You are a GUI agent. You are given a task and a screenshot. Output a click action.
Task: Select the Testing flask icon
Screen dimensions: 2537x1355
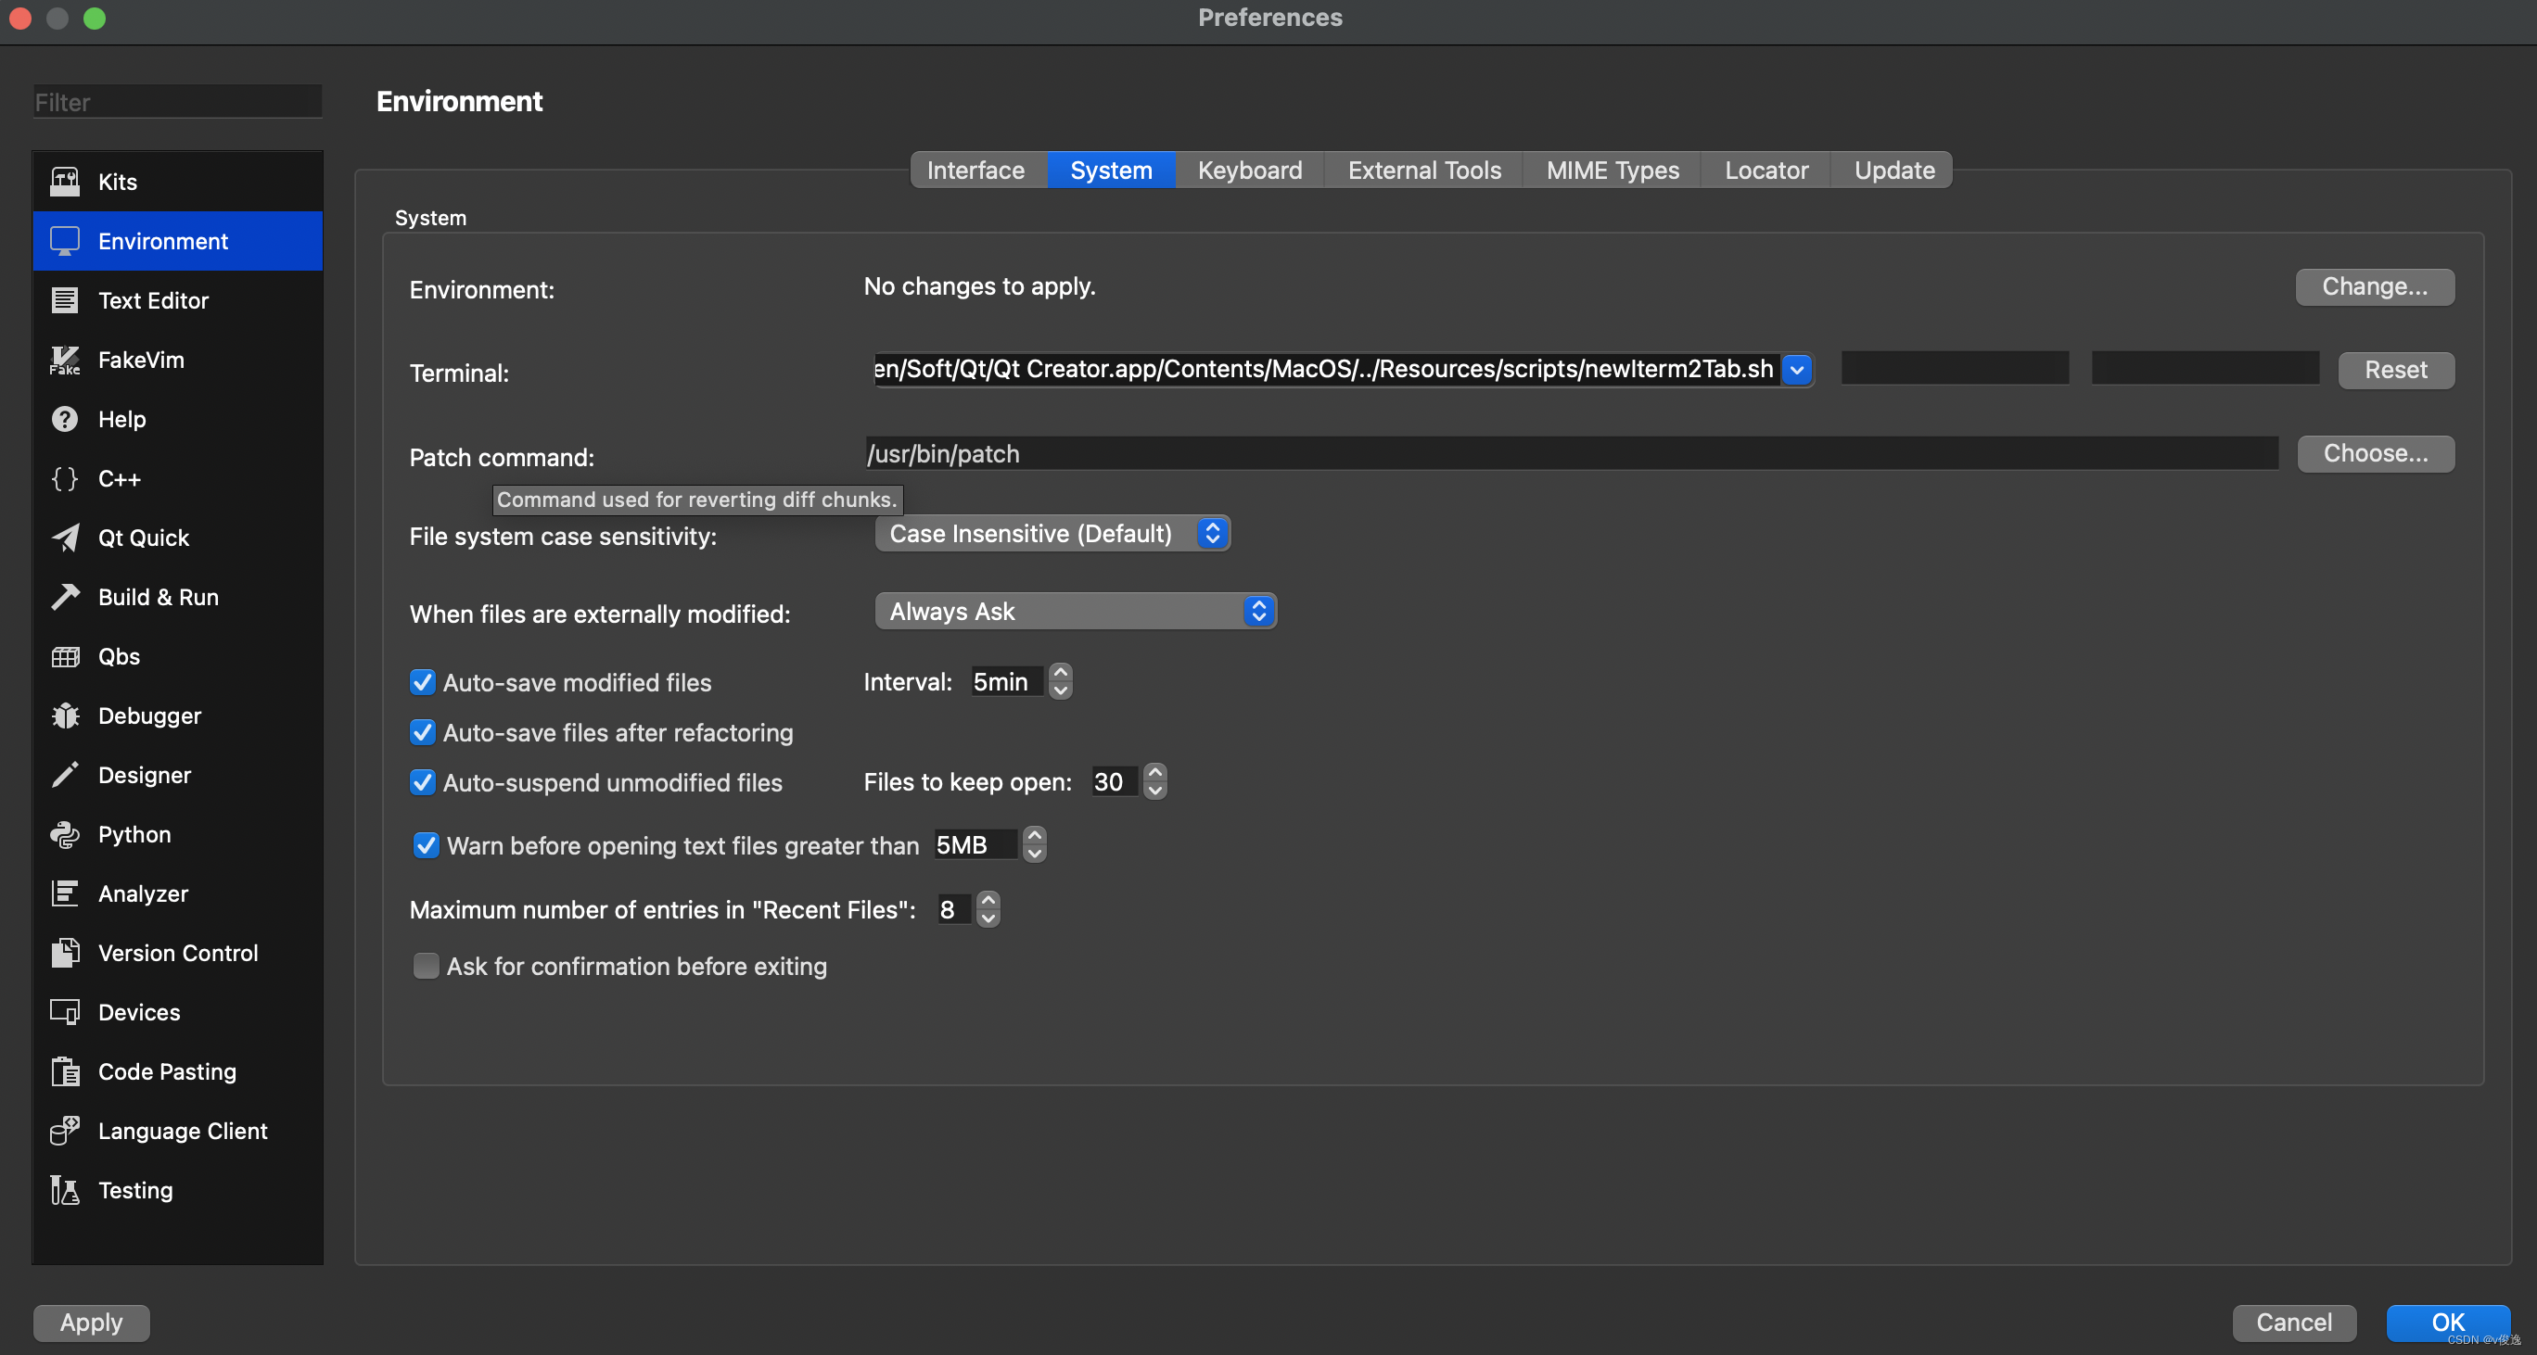pos(65,1190)
